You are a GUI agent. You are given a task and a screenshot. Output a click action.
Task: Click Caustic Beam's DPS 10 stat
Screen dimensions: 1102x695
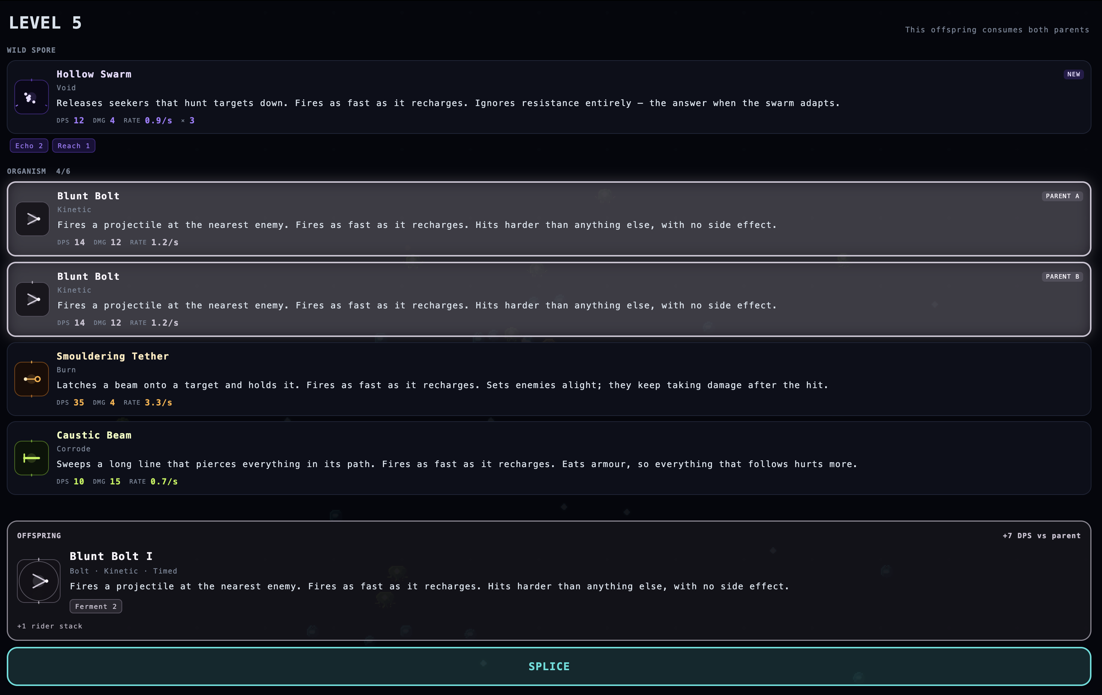(70, 481)
